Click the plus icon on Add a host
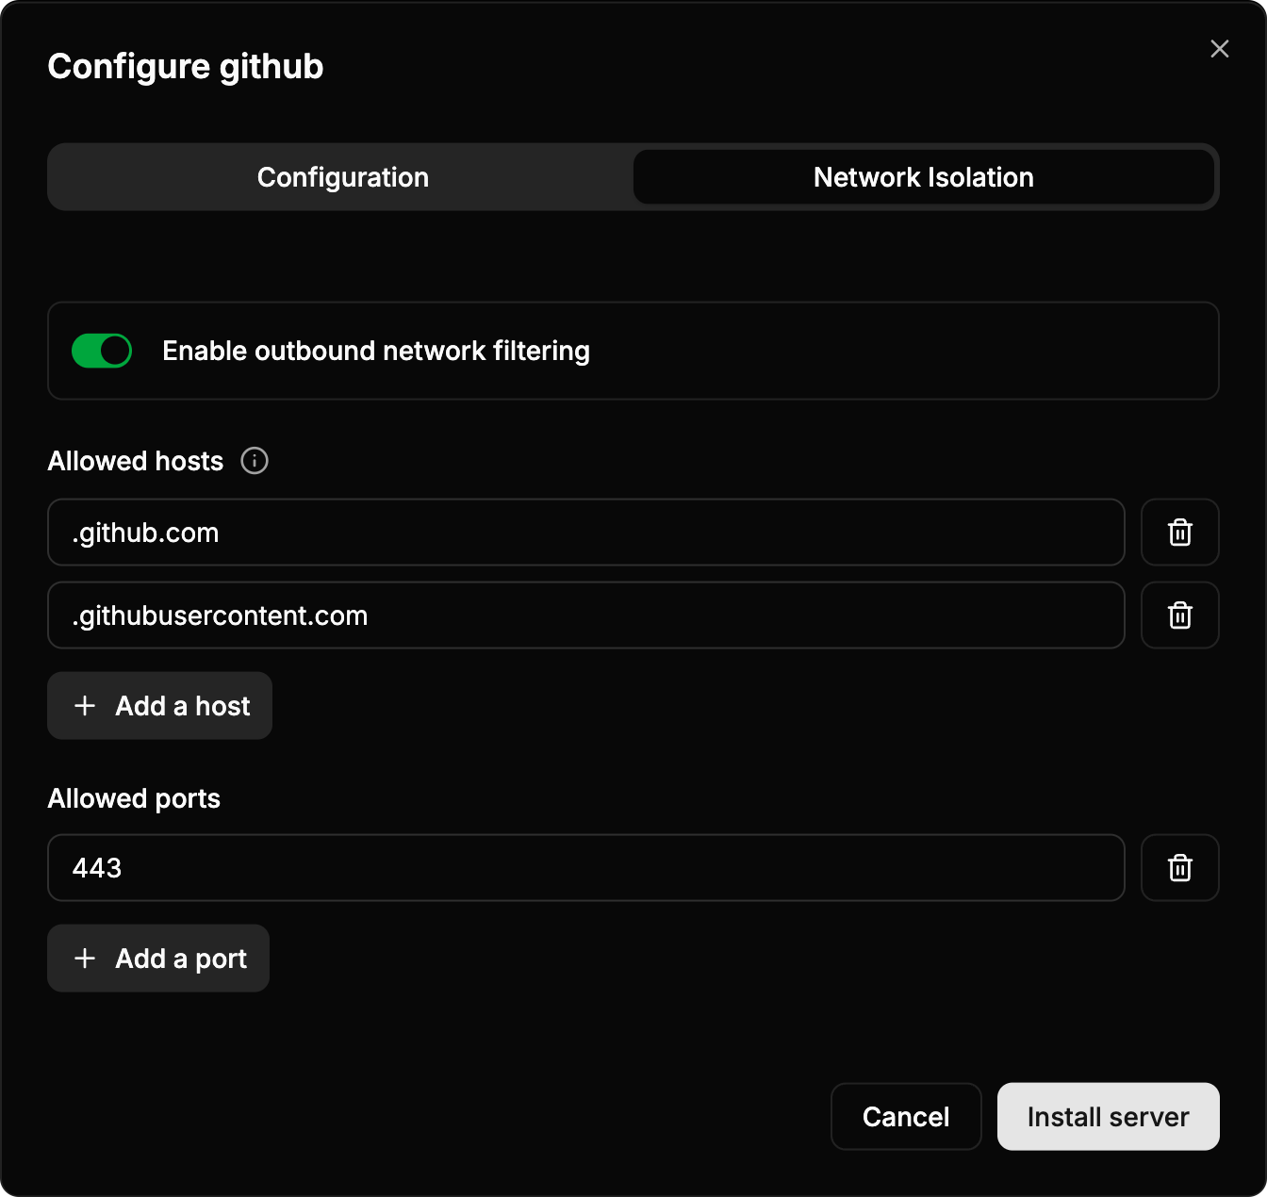Screen dimensions: 1267x1197 point(85,705)
